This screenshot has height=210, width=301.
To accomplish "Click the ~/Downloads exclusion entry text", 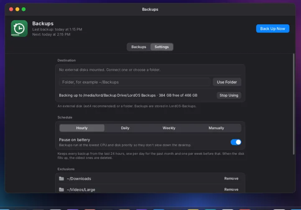I will [79, 179].
